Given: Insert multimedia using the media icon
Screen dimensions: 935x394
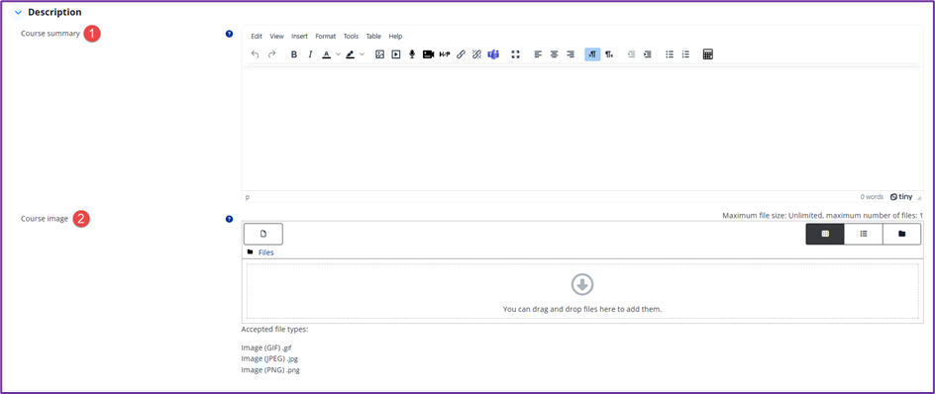Looking at the screenshot, I should 396,54.
